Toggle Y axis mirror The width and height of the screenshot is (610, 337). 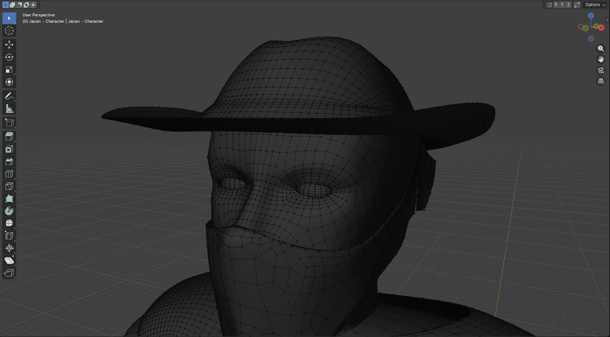coord(562,5)
